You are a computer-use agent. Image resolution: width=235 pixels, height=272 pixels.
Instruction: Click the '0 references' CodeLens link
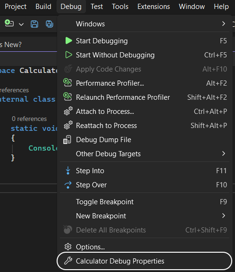pos(29,119)
